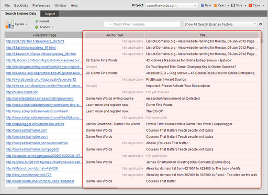Open the Backlinks menu
This screenshot has width=268, height=195.
[21, 6]
